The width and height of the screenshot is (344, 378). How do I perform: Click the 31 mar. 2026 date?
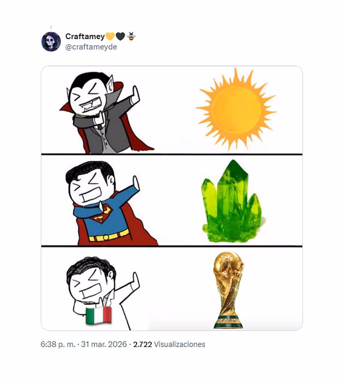tap(104, 344)
